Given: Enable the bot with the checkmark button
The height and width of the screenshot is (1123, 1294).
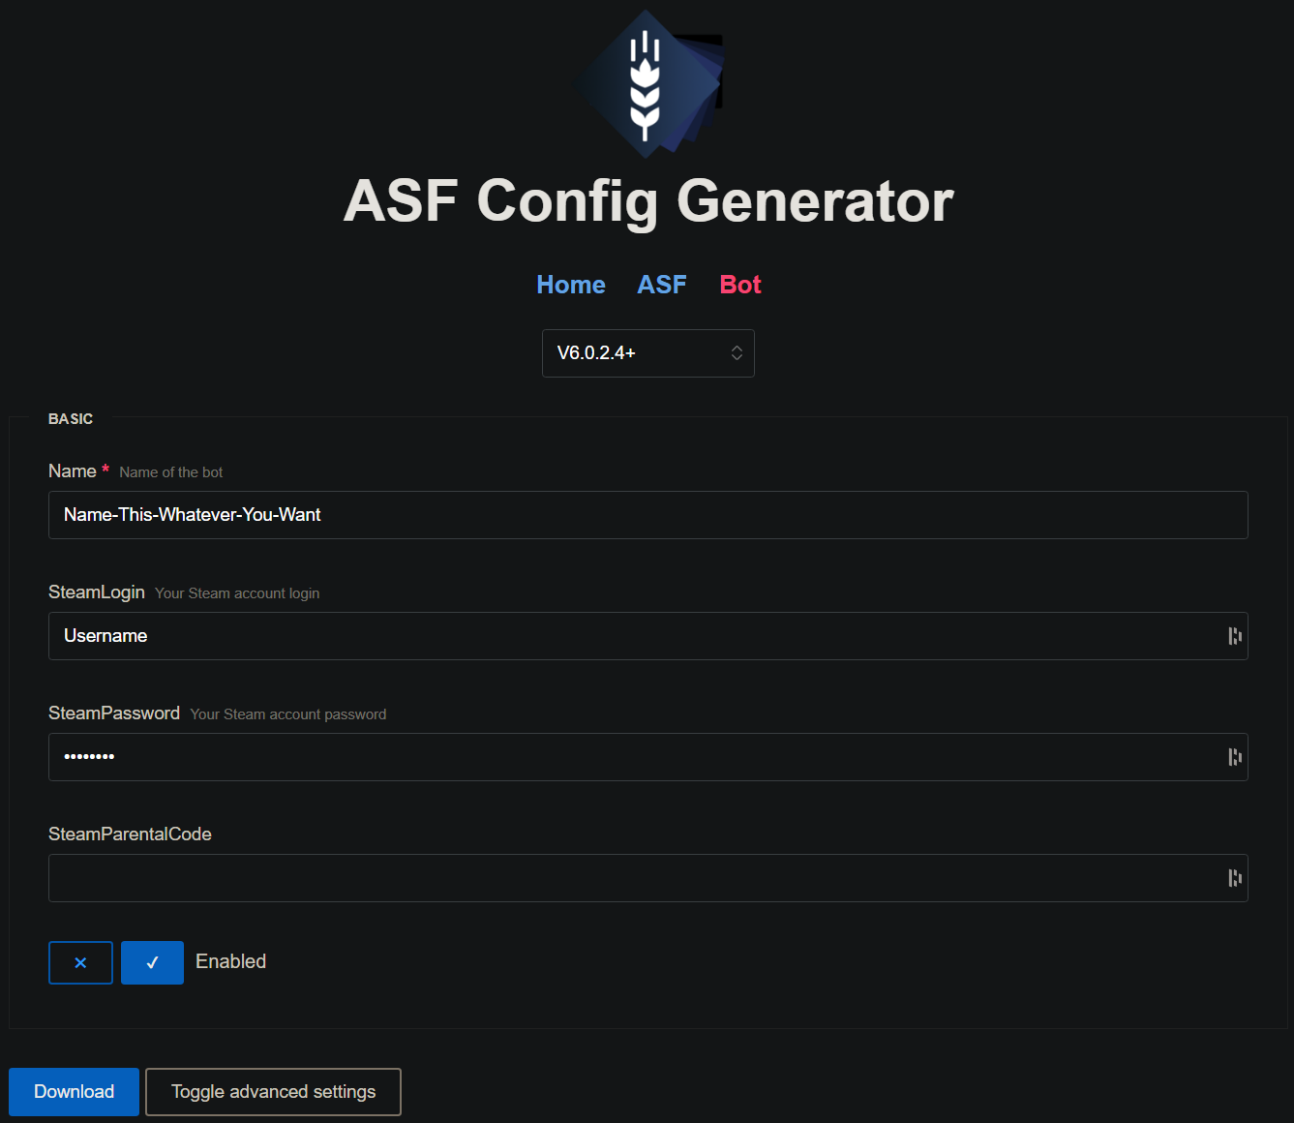Looking at the screenshot, I should coord(152,962).
